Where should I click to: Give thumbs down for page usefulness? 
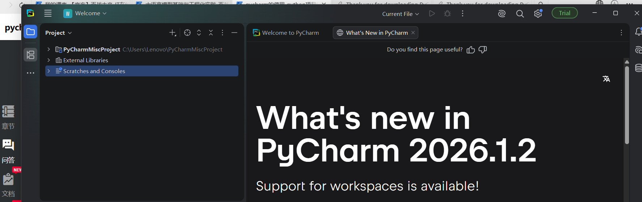483,50
